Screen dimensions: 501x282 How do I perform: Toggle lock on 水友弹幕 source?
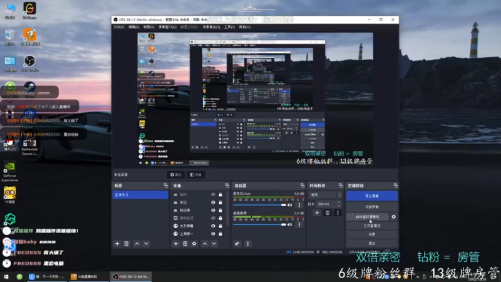(220, 226)
